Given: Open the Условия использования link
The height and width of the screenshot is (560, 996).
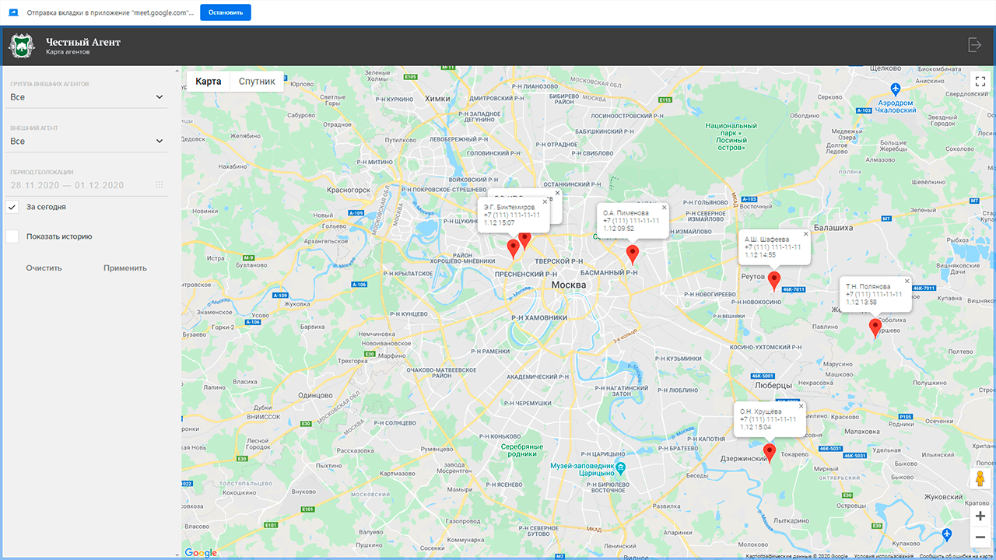Looking at the screenshot, I should coord(883,556).
